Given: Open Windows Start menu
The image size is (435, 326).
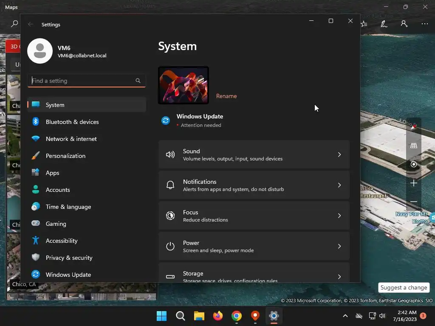Looking at the screenshot, I should (162, 316).
